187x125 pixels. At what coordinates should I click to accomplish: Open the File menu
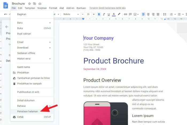[14, 8]
